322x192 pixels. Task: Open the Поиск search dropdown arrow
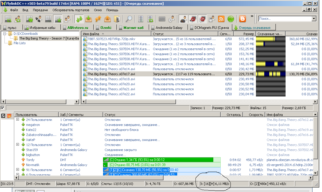click(314, 19)
